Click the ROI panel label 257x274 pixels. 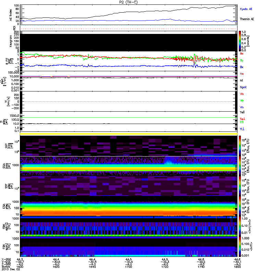(x=14, y=28)
